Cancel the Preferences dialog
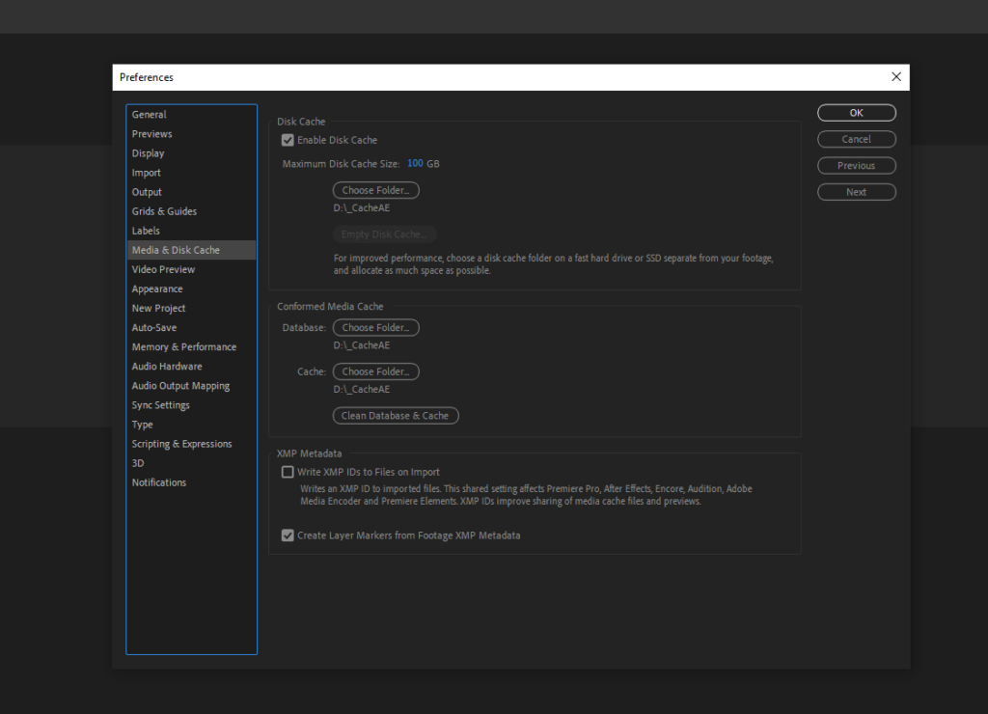 tap(856, 139)
